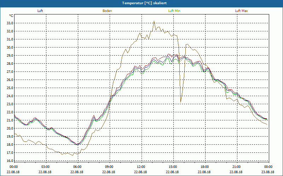Click the red Luft Max legend label
The image size is (283, 176).
241,11
